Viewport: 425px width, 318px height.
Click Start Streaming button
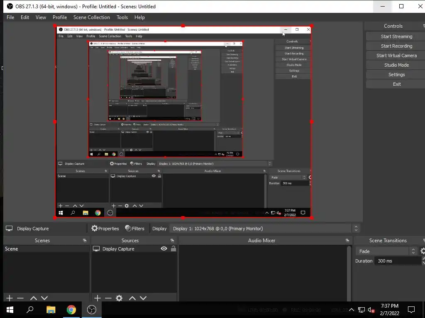point(396,36)
